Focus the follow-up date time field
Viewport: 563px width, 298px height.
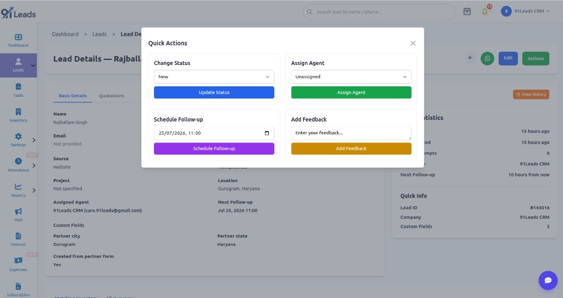click(x=214, y=133)
